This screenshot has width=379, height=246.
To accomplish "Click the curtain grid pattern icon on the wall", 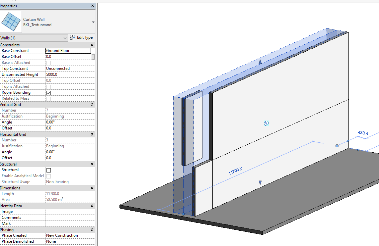I will coord(266,123).
